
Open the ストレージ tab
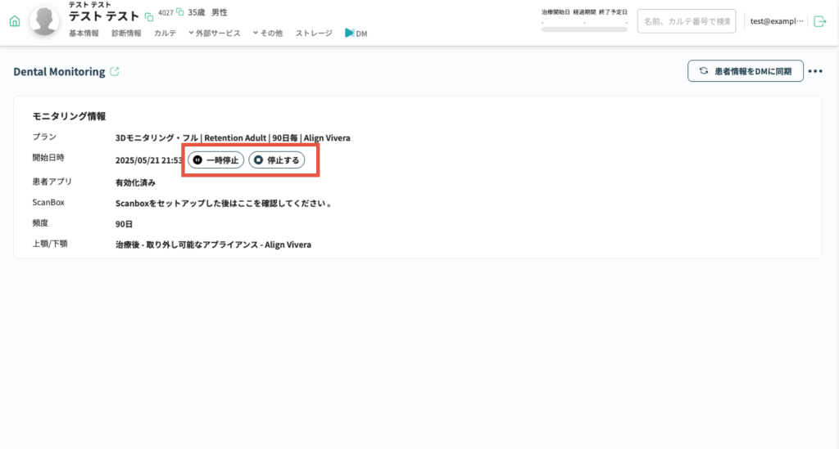314,33
